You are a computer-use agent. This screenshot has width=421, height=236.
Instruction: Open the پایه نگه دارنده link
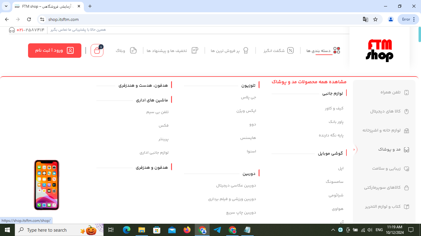(x=331, y=135)
